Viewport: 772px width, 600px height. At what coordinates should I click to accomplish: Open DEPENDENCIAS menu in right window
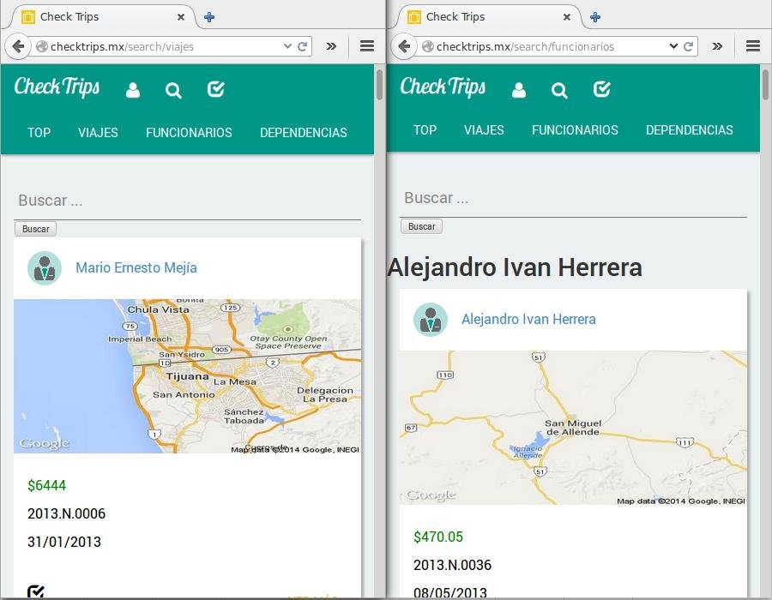coord(690,130)
